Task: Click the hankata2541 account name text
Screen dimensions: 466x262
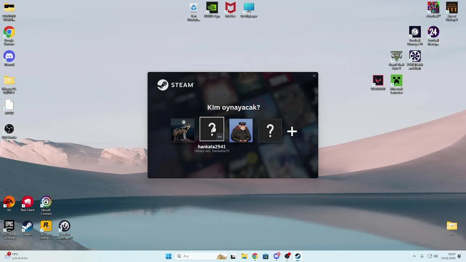Action: (212, 147)
